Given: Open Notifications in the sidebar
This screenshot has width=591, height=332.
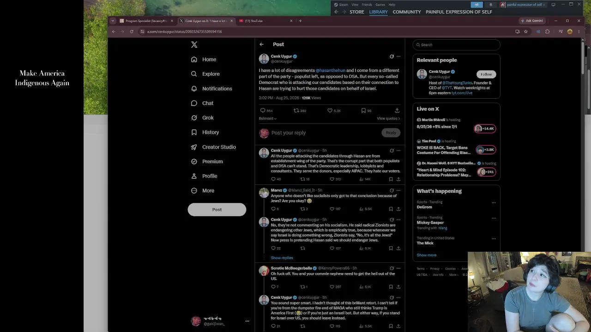Looking at the screenshot, I should 211,89.
